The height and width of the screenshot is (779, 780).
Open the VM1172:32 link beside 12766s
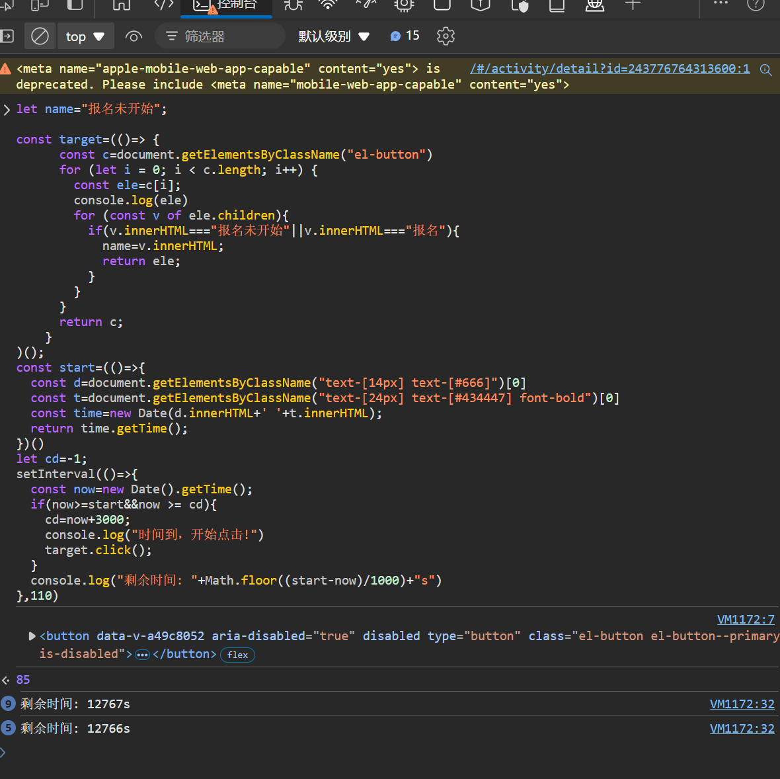tap(742, 728)
